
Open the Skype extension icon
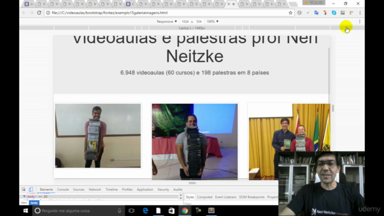(x=334, y=13)
